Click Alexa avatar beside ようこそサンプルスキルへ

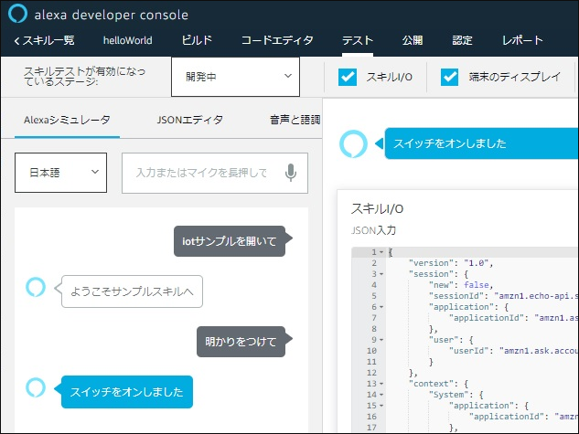(36, 287)
